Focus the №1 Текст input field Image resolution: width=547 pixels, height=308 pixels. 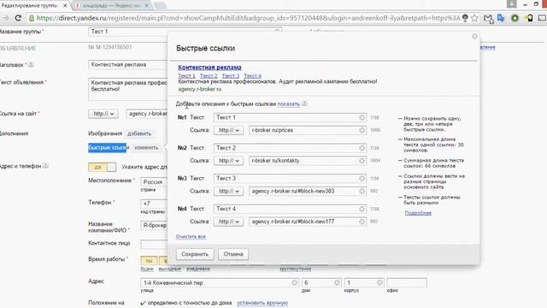(290, 118)
